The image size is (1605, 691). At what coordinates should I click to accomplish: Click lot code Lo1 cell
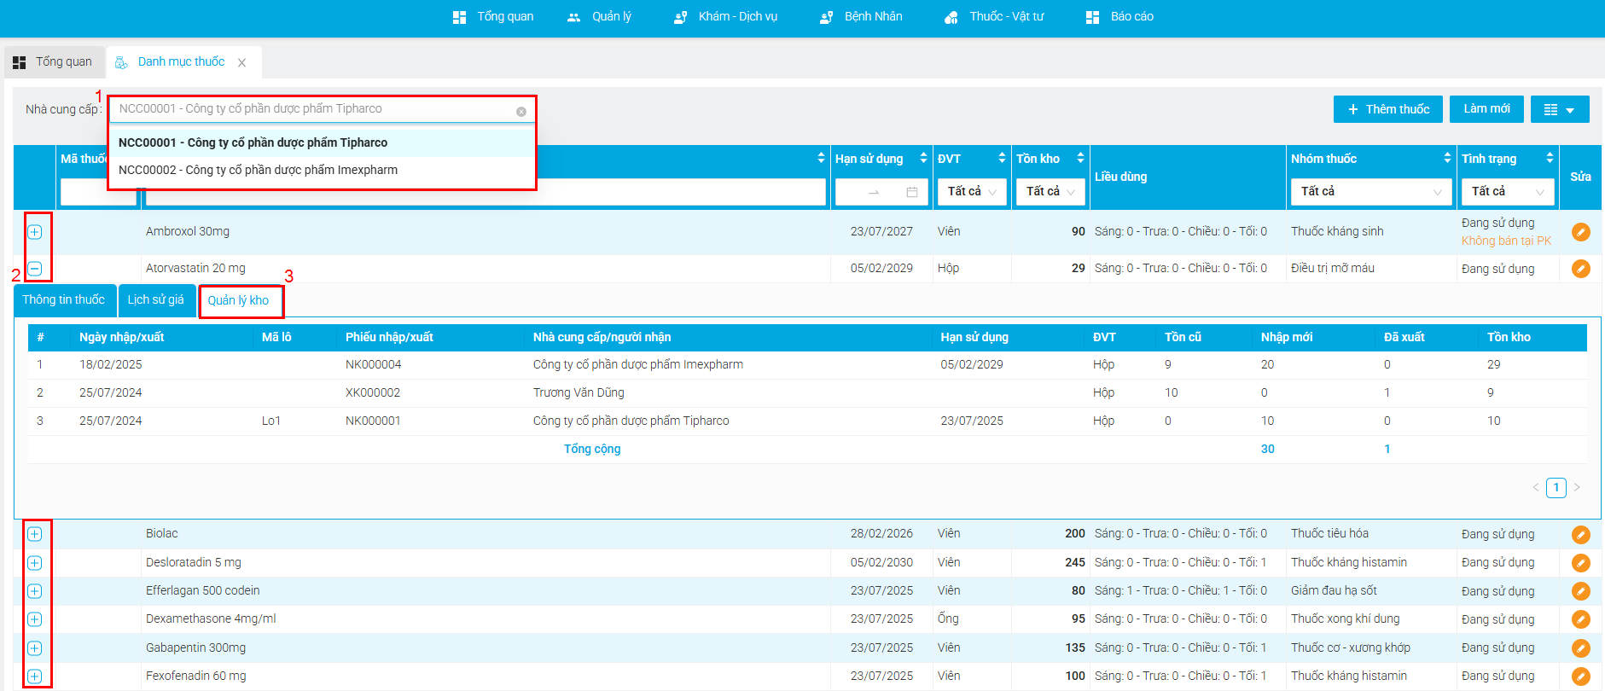[271, 421]
